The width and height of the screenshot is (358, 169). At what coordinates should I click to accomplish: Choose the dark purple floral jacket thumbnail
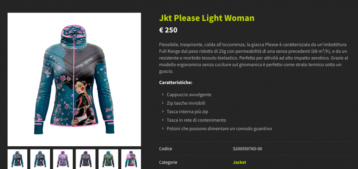click(86, 159)
